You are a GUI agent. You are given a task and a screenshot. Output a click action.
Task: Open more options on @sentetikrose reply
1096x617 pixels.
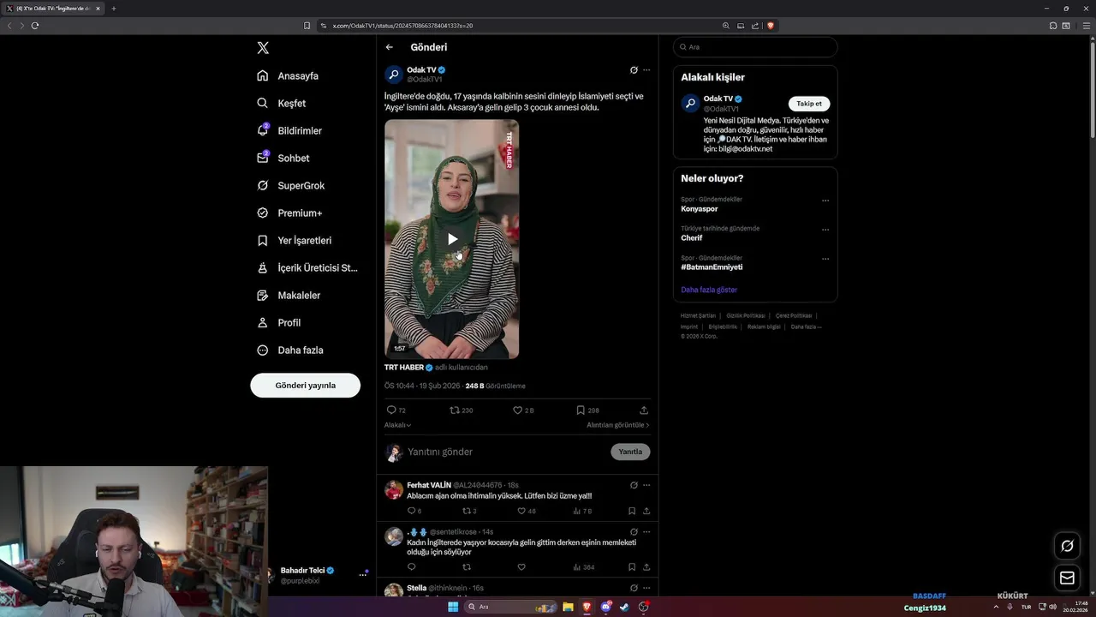646,532
